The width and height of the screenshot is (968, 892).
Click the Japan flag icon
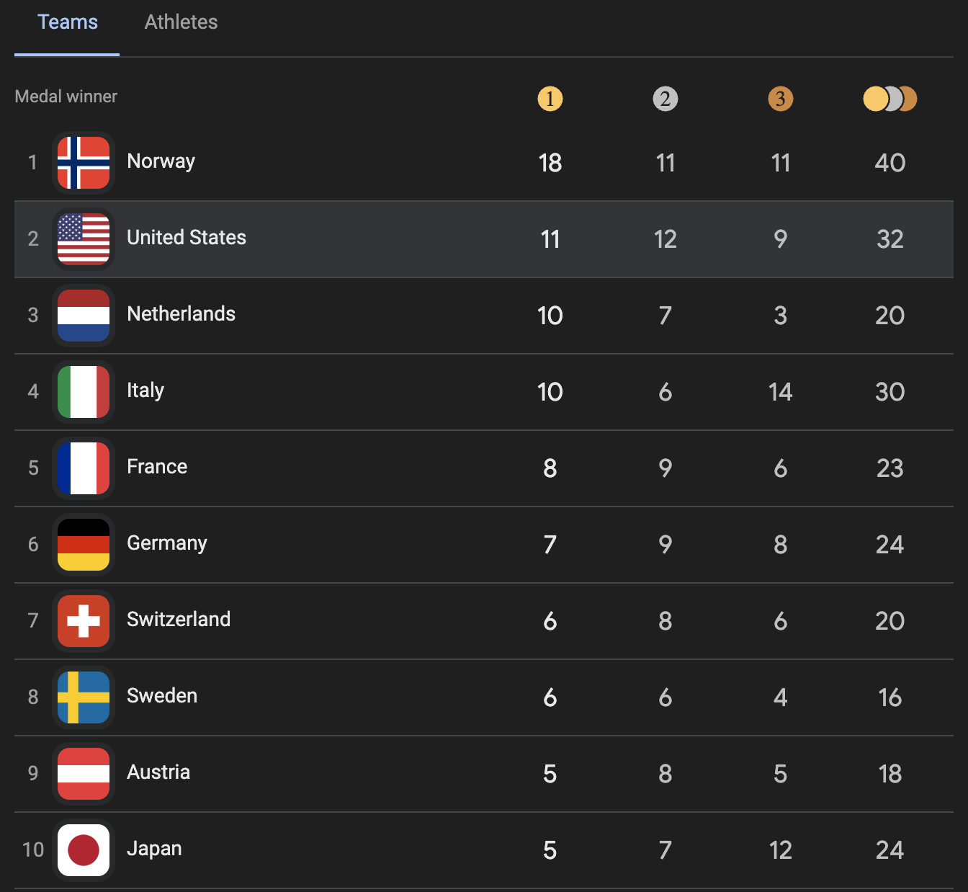(x=84, y=850)
